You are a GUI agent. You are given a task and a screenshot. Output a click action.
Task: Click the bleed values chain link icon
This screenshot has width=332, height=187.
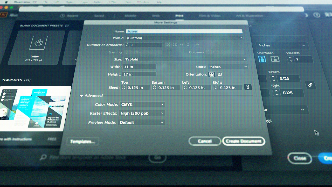coord(248,87)
